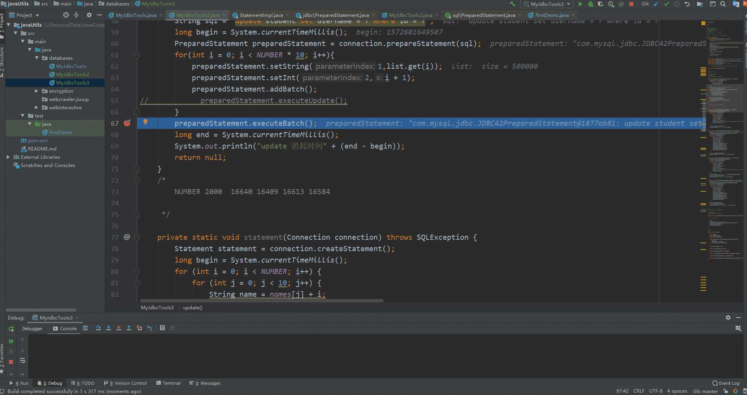Screen dimensions: 747x395
Task: Open Project Structure icon in top toolbar
Action: 700,4
